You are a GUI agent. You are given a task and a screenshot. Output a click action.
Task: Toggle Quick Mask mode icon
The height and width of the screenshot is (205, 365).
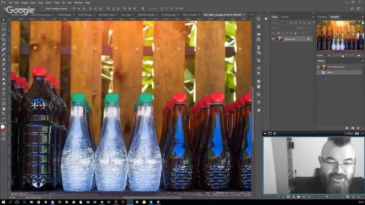3,134
